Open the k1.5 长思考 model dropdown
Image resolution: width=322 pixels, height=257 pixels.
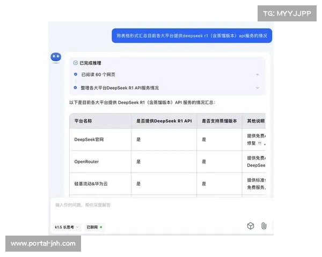click(x=67, y=227)
